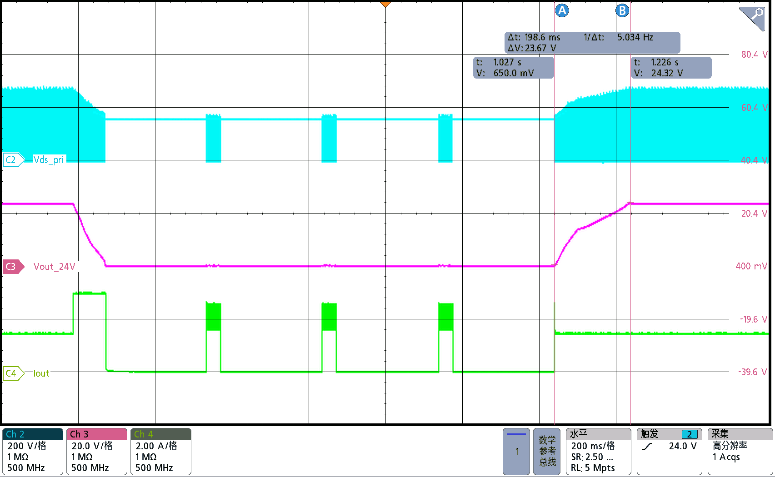The height and width of the screenshot is (477, 775).
Task: Open the Acquisition settings badge
Action: pyautogui.click(x=740, y=452)
